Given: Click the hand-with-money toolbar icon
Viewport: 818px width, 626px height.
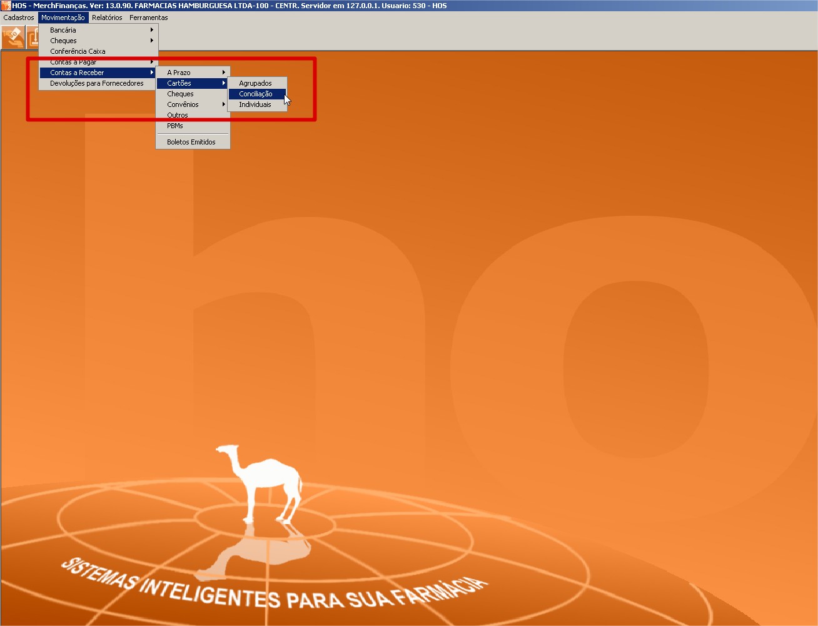Looking at the screenshot, I should tap(13, 37).
